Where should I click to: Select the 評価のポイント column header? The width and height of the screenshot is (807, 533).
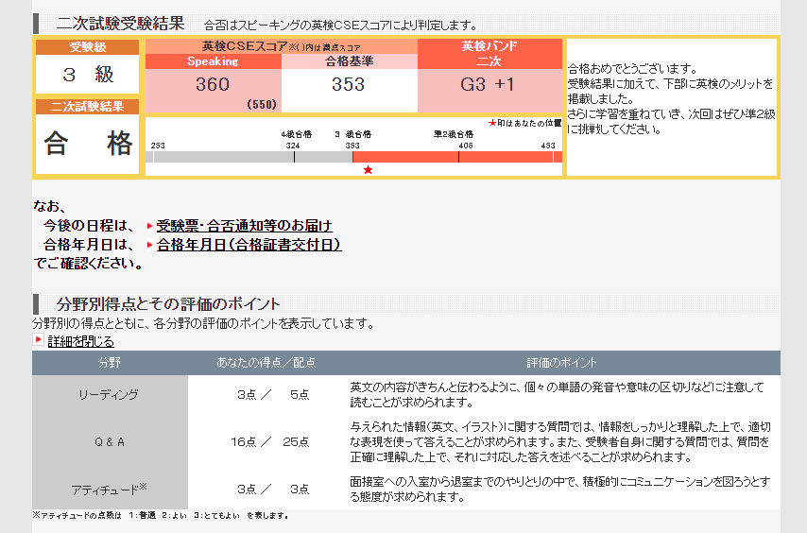click(x=562, y=363)
